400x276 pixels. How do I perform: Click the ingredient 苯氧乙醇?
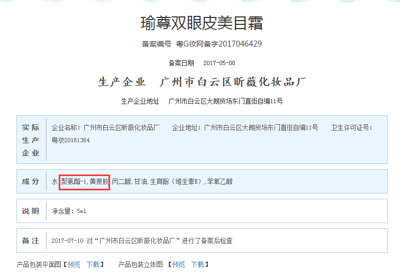coord(220,181)
